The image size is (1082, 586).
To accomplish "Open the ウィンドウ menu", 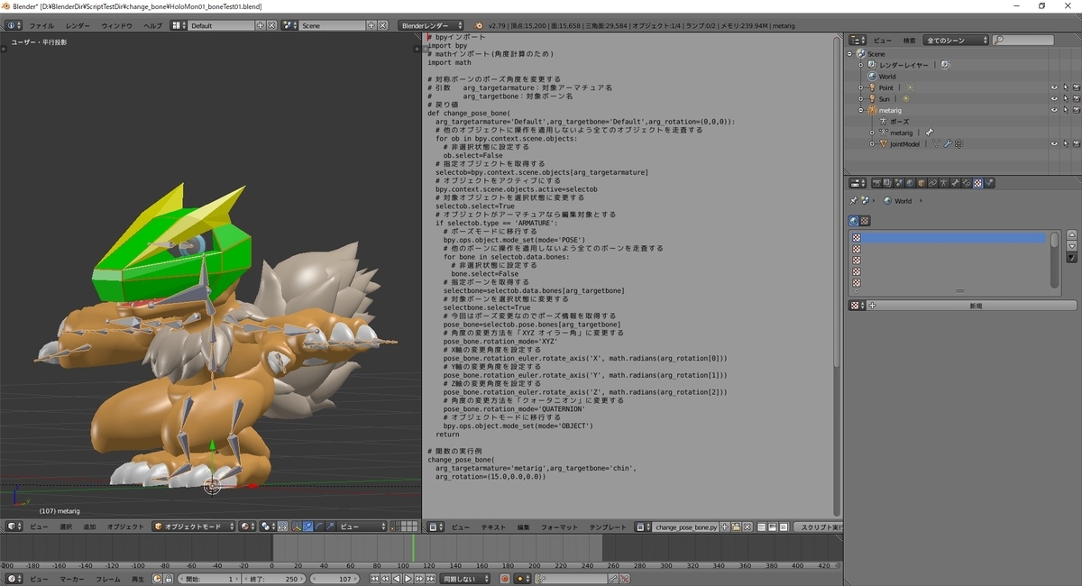I will (x=116, y=25).
